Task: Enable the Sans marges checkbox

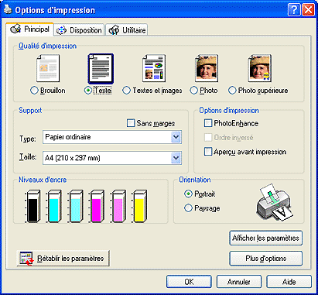Action: pos(131,123)
